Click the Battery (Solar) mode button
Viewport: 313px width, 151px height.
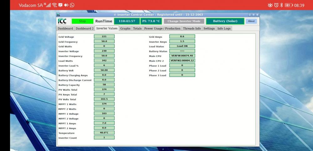point(225,21)
